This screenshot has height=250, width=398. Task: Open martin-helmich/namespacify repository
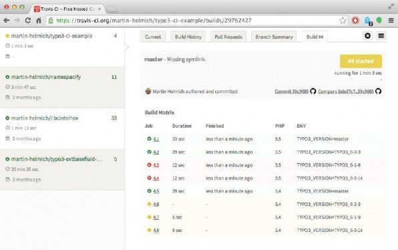(x=46, y=77)
